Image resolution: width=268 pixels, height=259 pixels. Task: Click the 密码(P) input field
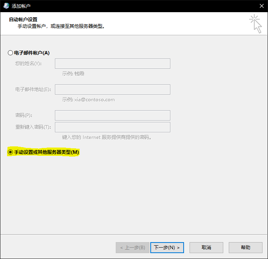(113, 115)
